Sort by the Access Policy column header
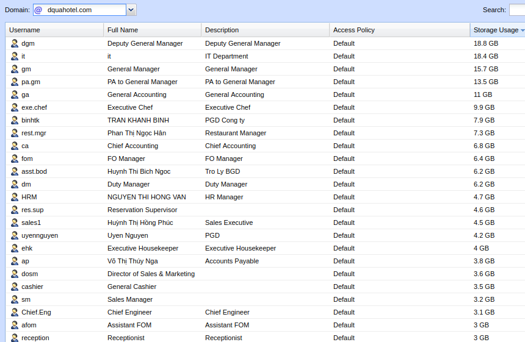The width and height of the screenshot is (525, 342). coord(400,30)
